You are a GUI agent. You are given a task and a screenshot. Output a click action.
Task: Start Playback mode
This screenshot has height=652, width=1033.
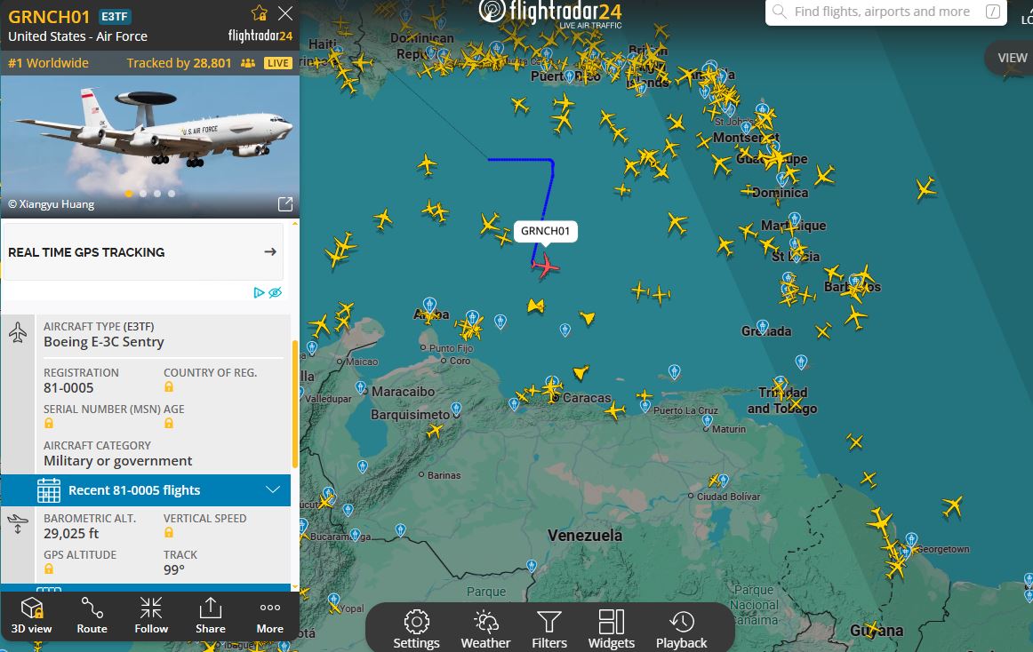[x=681, y=629]
